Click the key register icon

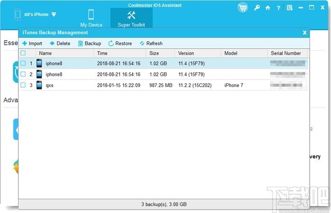click(x=257, y=8)
